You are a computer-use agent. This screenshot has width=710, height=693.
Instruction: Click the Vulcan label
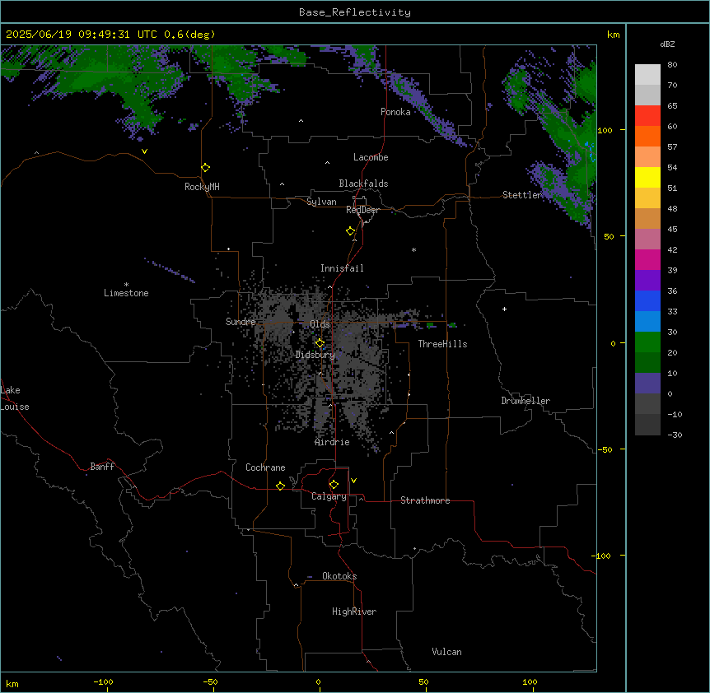[446, 652]
